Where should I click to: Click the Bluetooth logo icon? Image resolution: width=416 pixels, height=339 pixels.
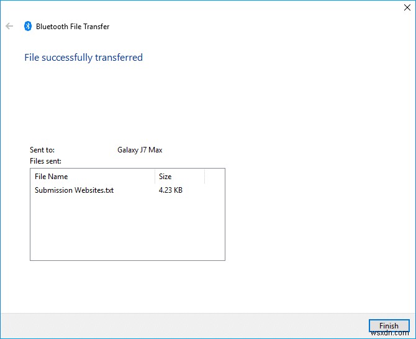(28, 26)
